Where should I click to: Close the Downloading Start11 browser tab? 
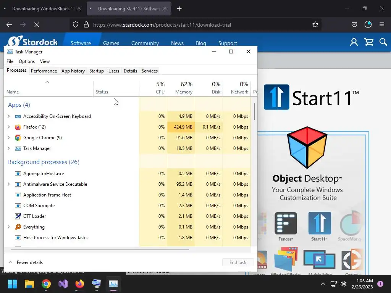click(x=165, y=9)
